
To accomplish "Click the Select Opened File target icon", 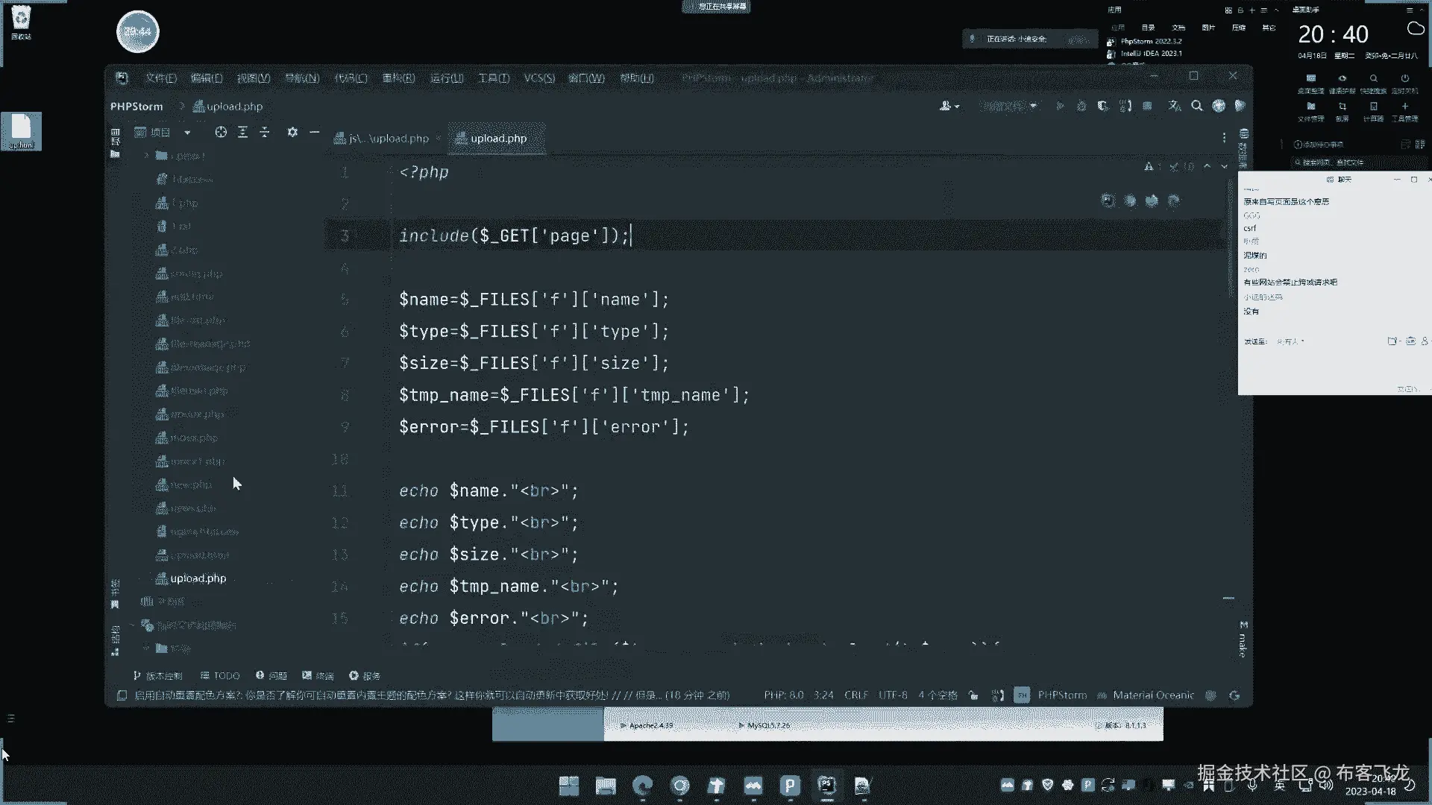I will [221, 132].
